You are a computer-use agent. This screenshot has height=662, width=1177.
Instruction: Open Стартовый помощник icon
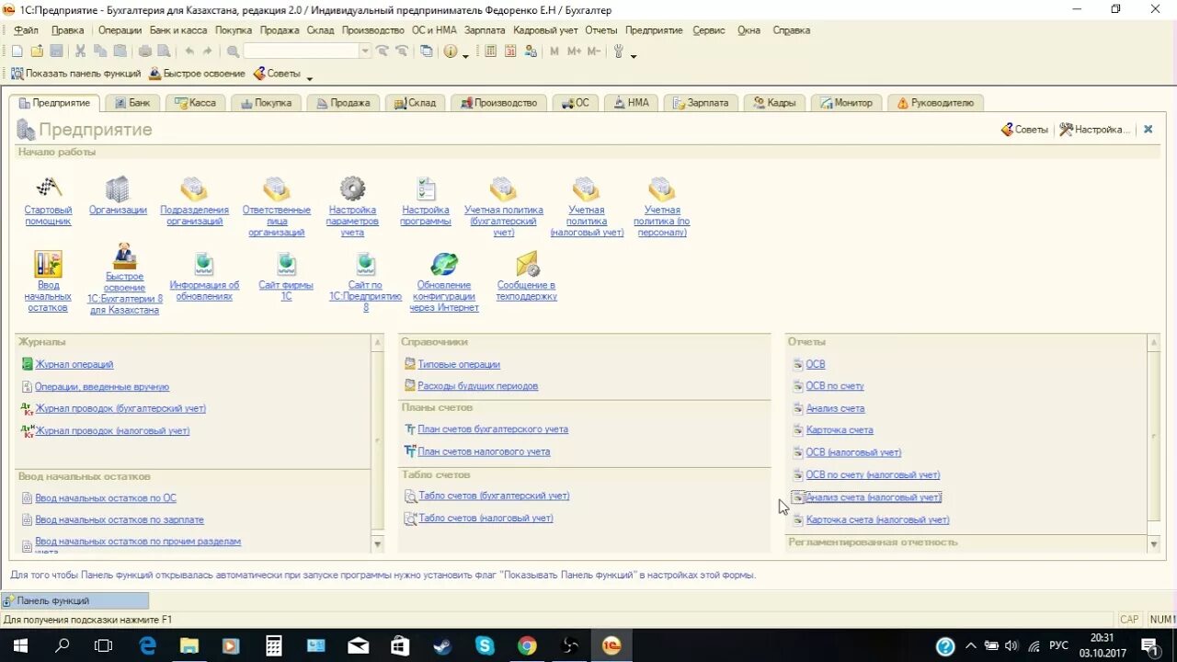48,188
